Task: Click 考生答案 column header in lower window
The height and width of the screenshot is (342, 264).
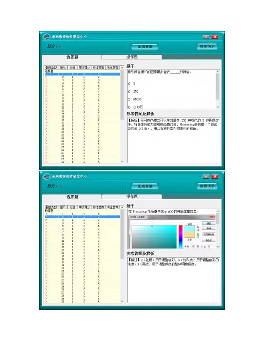Action: pyautogui.click(x=113, y=207)
